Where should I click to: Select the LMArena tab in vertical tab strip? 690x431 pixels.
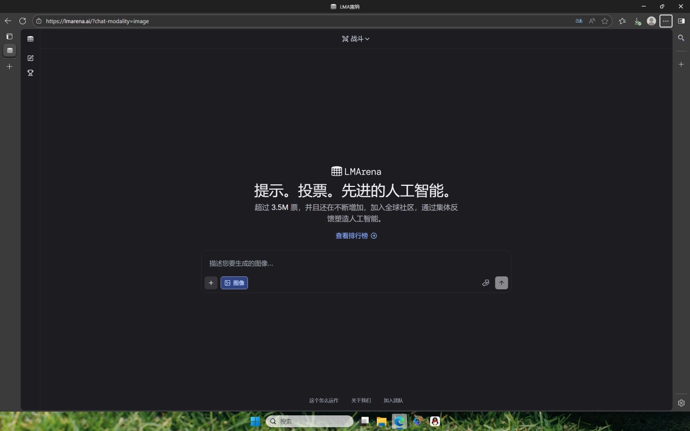pos(9,51)
